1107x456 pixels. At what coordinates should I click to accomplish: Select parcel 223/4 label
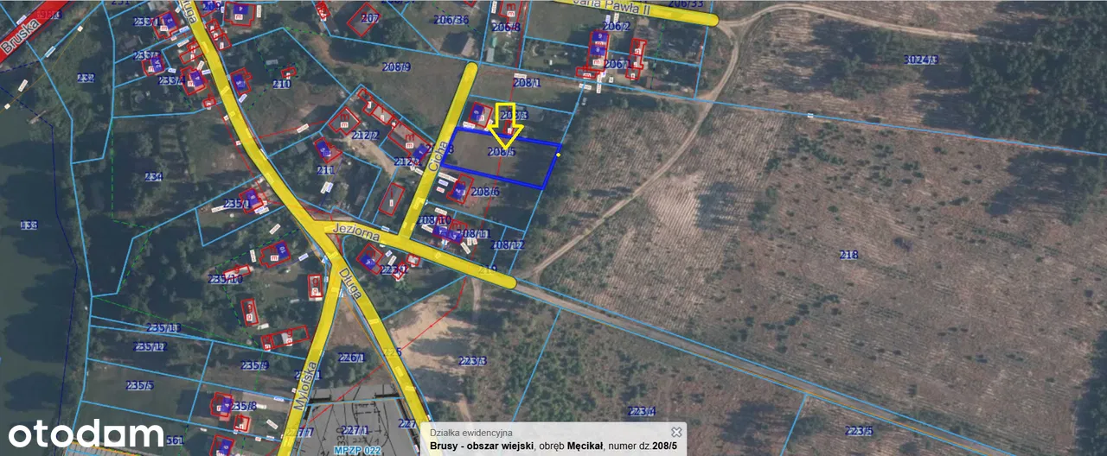(x=641, y=411)
